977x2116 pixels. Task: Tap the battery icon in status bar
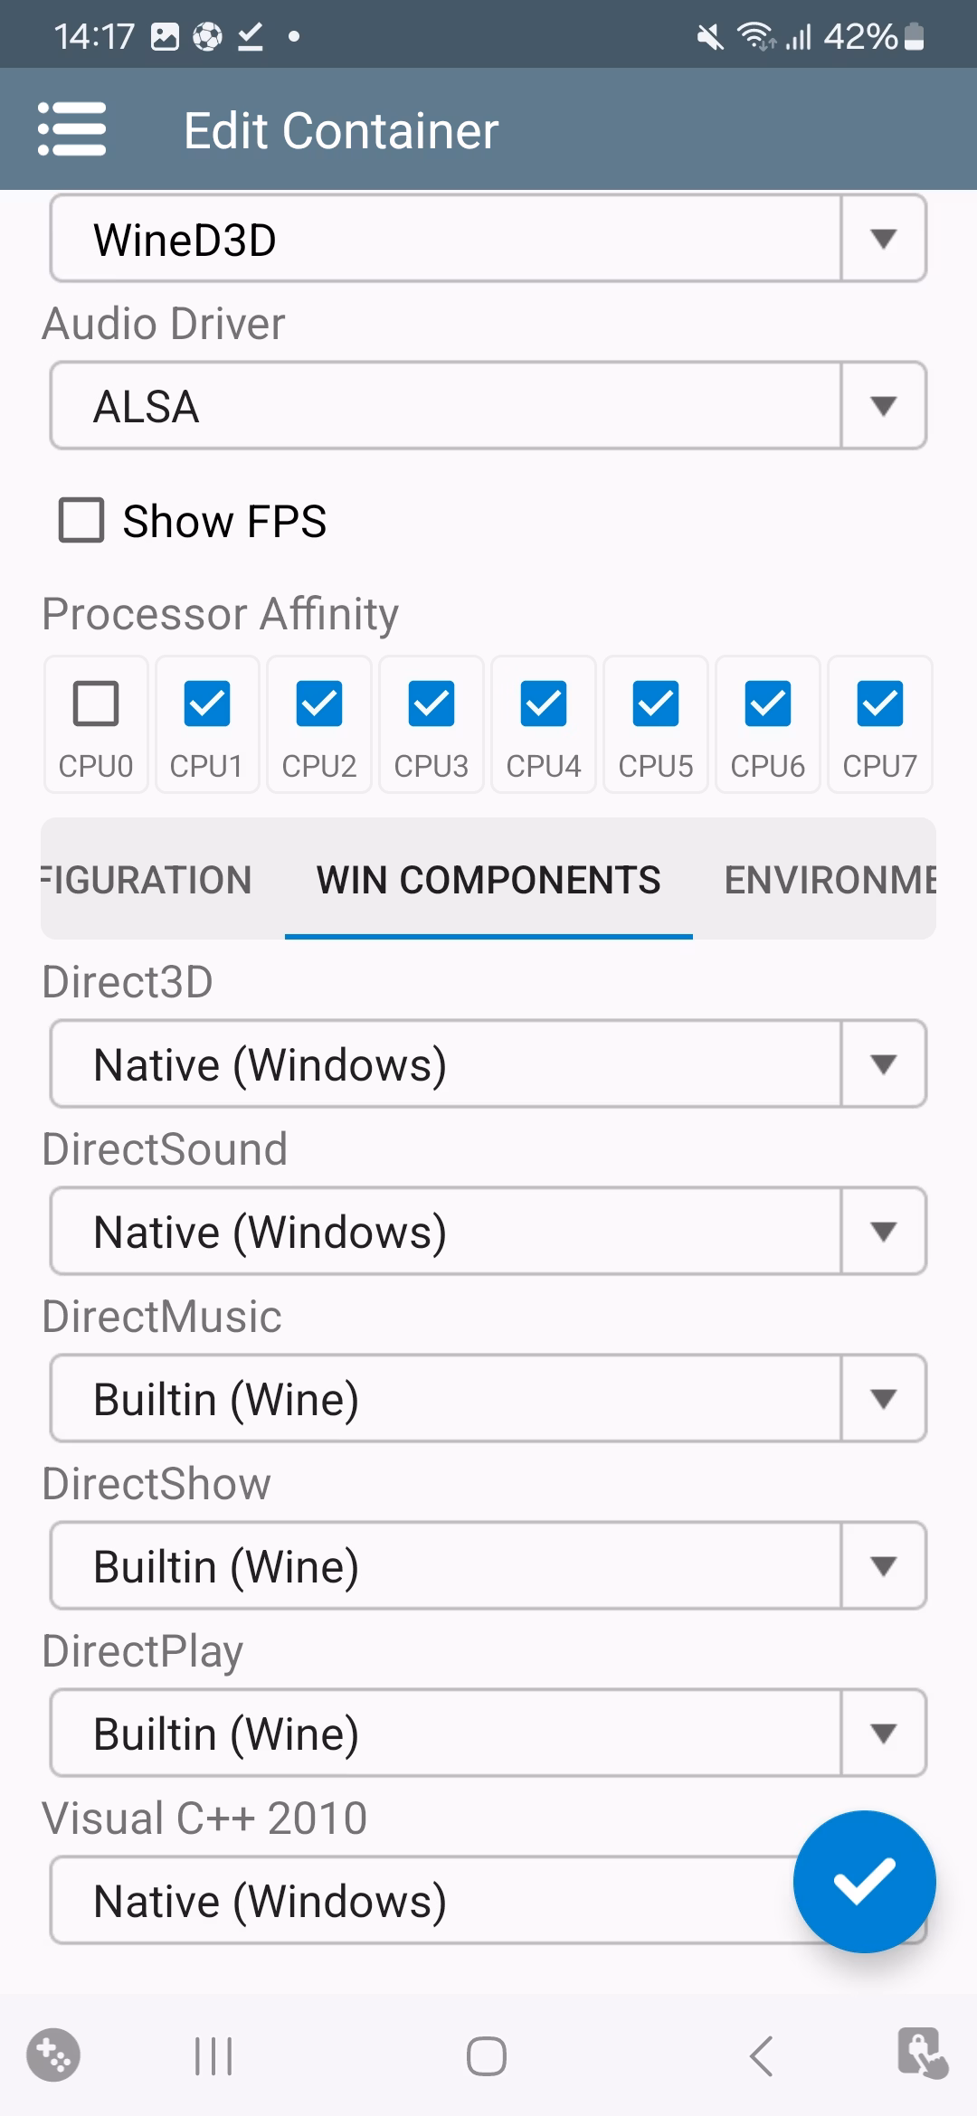[915, 37]
